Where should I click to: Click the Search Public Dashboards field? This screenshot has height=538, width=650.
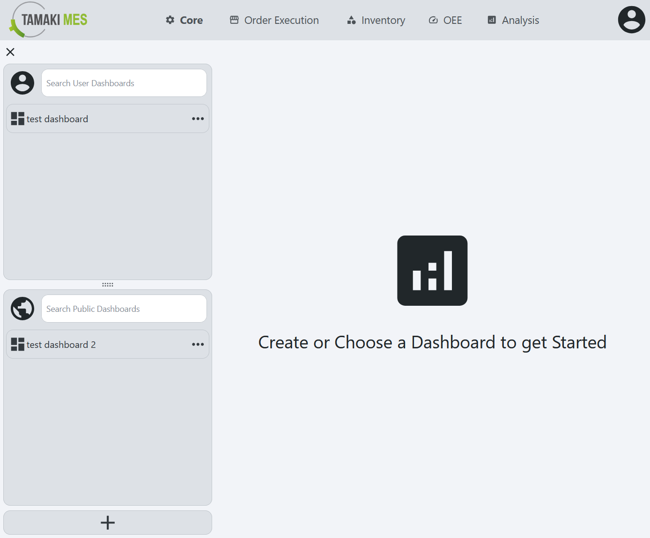(124, 308)
